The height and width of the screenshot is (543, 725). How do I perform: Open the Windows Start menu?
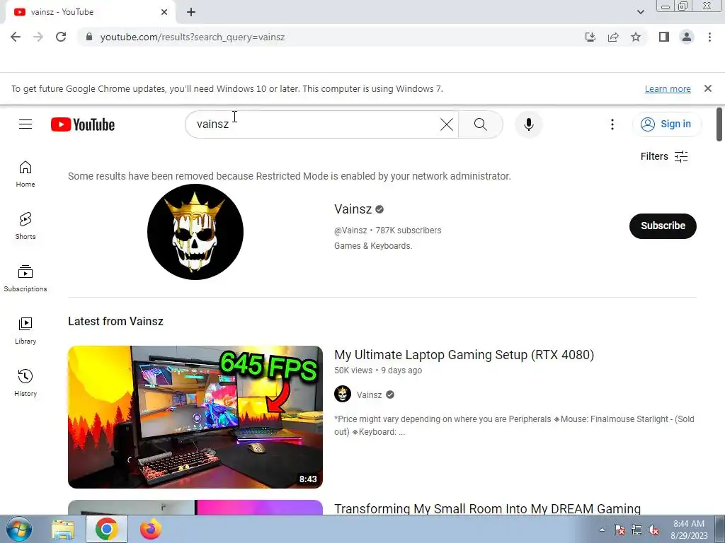(18, 529)
